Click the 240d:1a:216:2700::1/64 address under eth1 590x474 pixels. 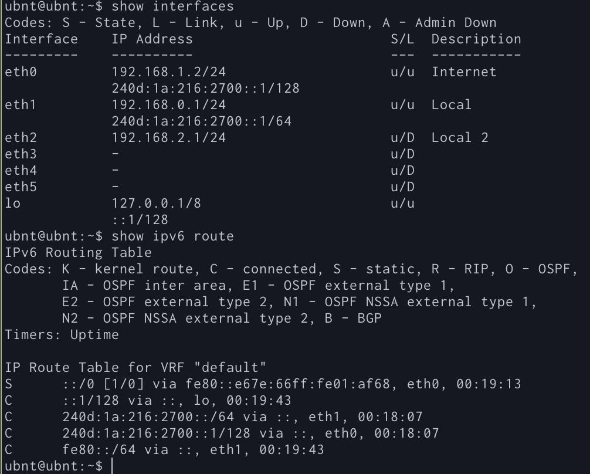[x=202, y=121]
